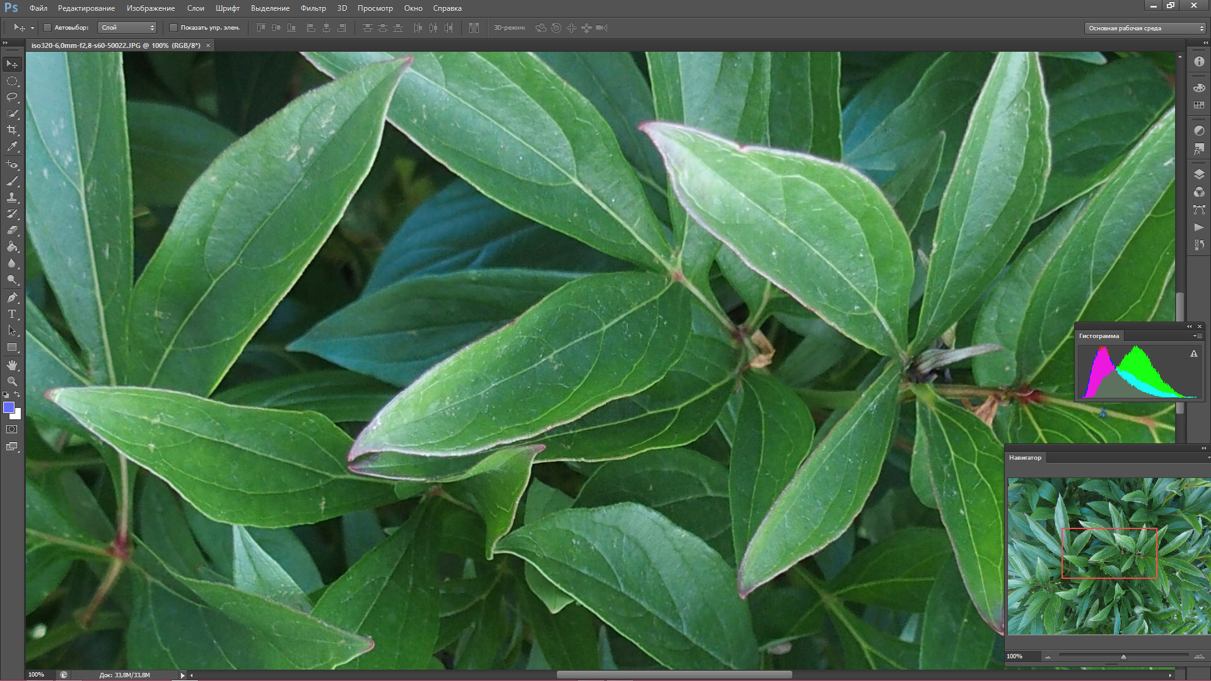Toggle Quick Mask mode
This screenshot has width=1211, height=681.
click(12, 429)
